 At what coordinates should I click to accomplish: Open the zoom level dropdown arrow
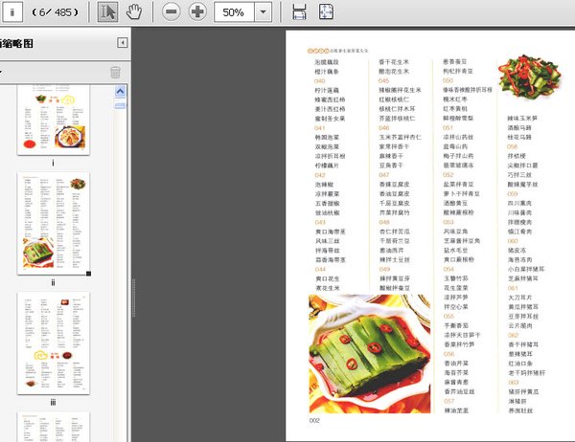click(263, 12)
